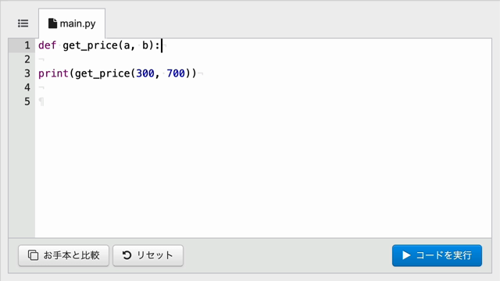Click line number 2 in gutter
Image resolution: width=500 pixels, height=281 pixels.
coord(27,59)
